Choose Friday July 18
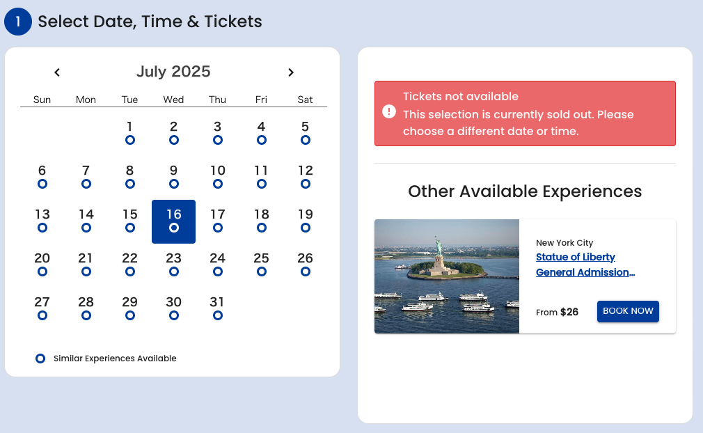 click(x=262, y=221)
